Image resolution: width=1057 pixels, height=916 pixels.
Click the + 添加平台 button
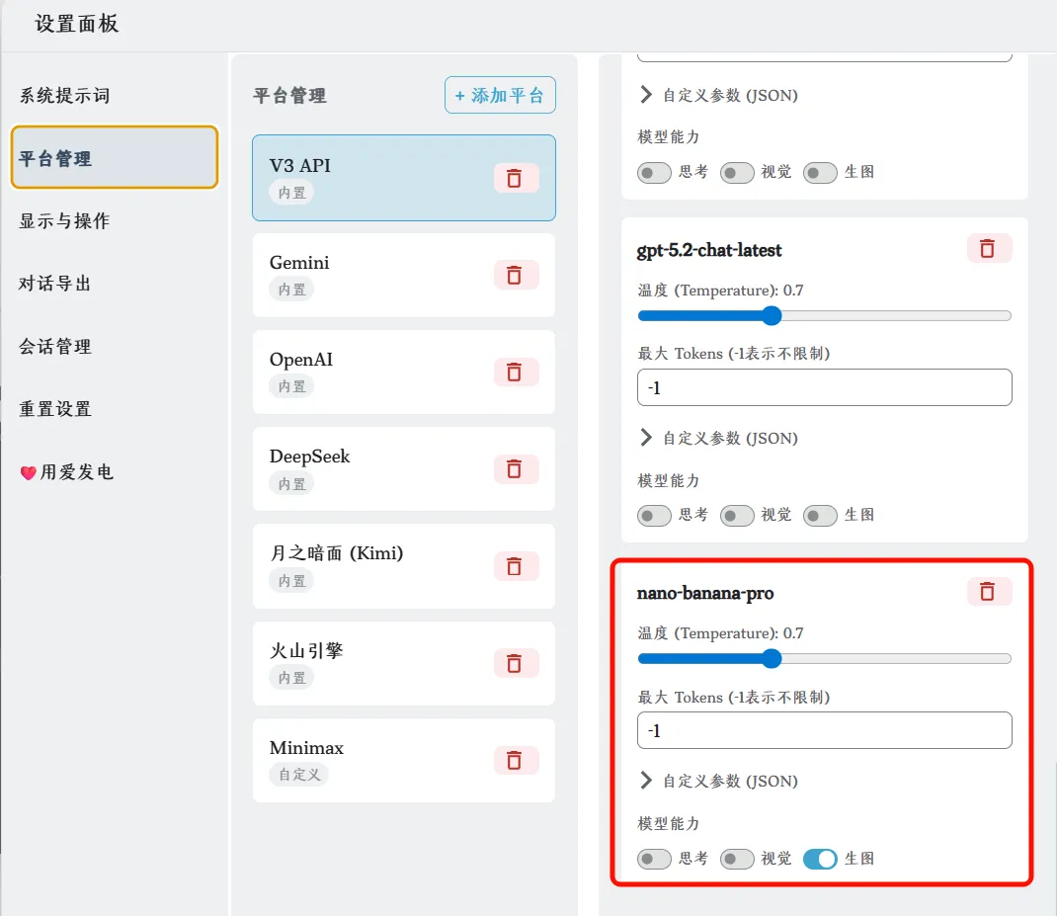coord(500,95)
